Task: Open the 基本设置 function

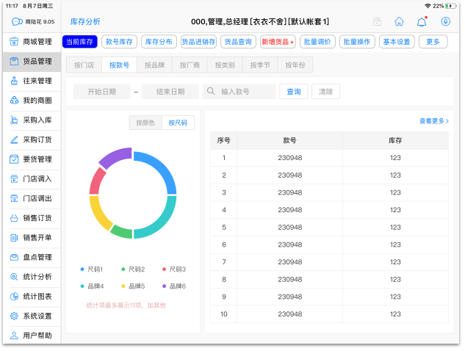Action: tap(397, 42)
